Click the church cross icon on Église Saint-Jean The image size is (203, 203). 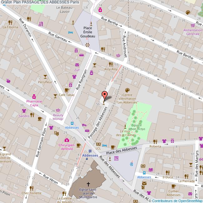(88, 184)
